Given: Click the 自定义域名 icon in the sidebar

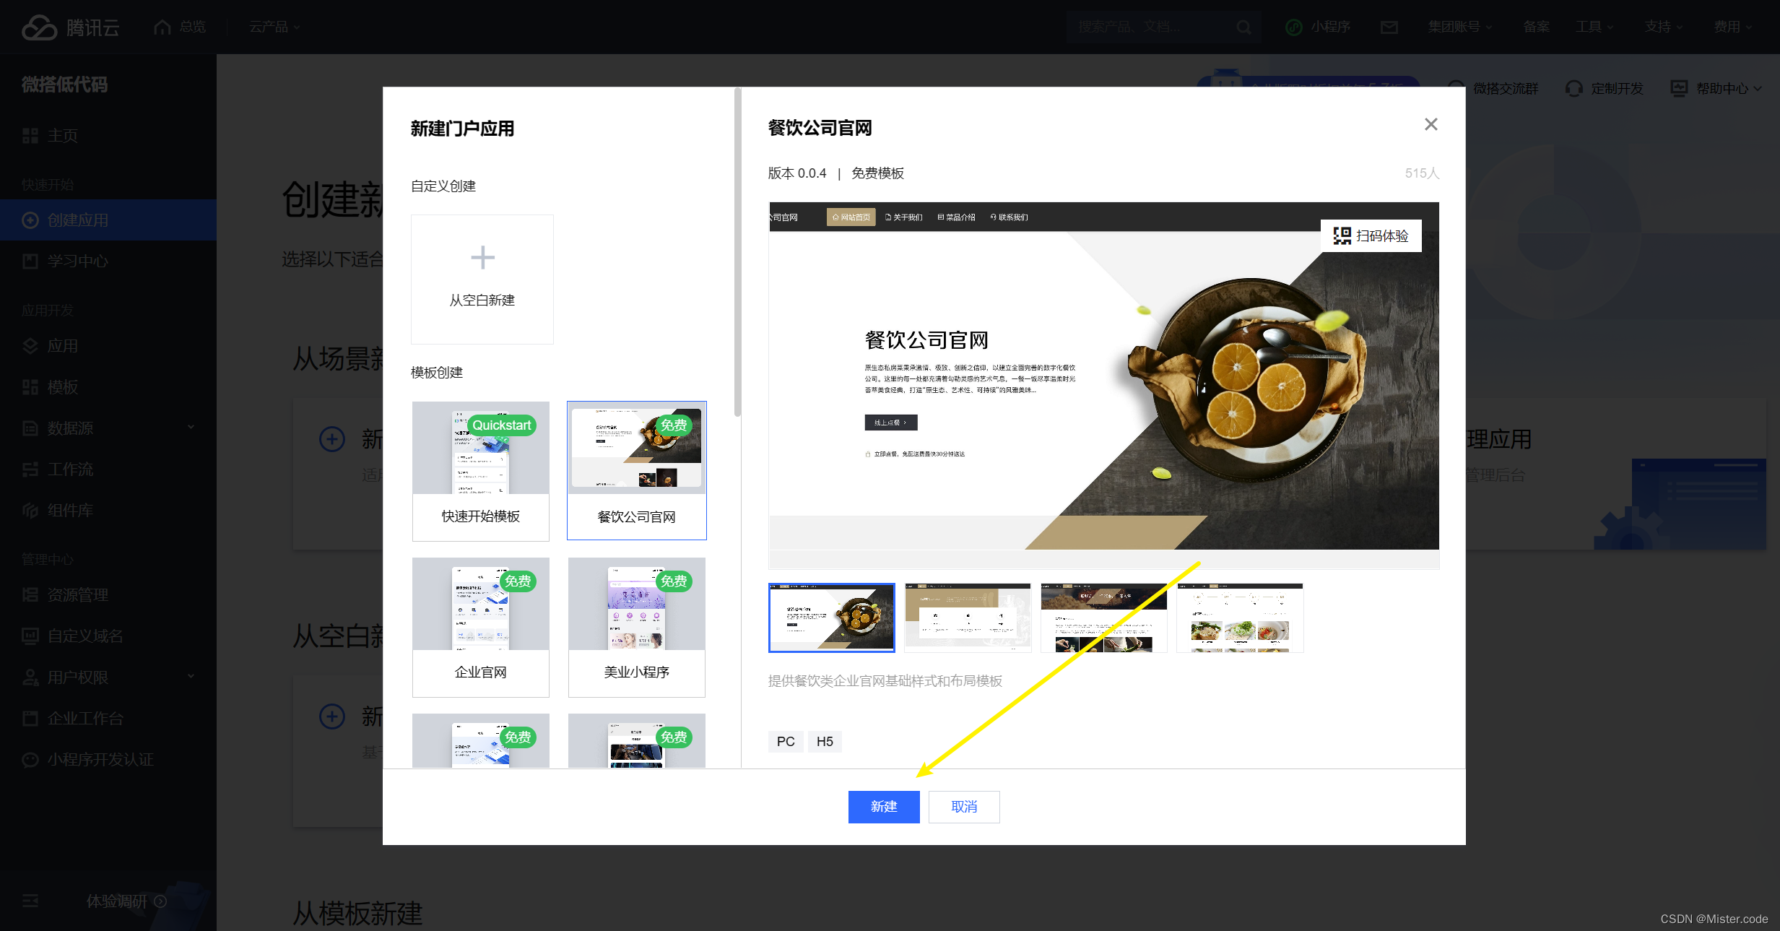Looking at the screenshot, I should [30, 636].
